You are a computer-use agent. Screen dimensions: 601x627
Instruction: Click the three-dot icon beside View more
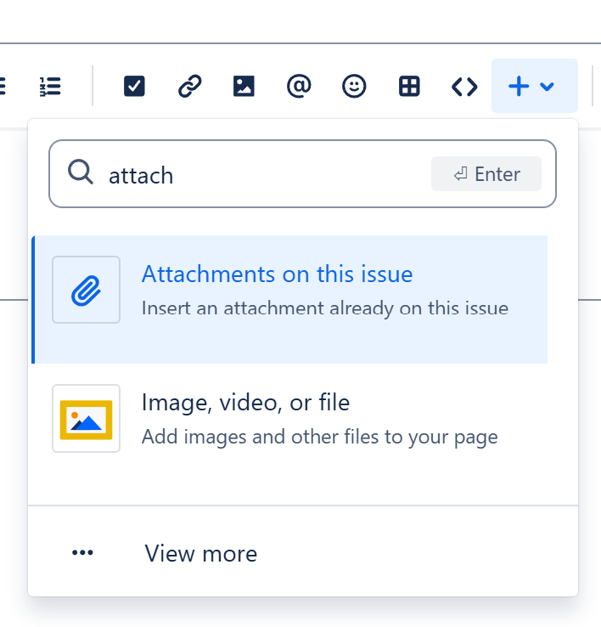pos(82,553)
